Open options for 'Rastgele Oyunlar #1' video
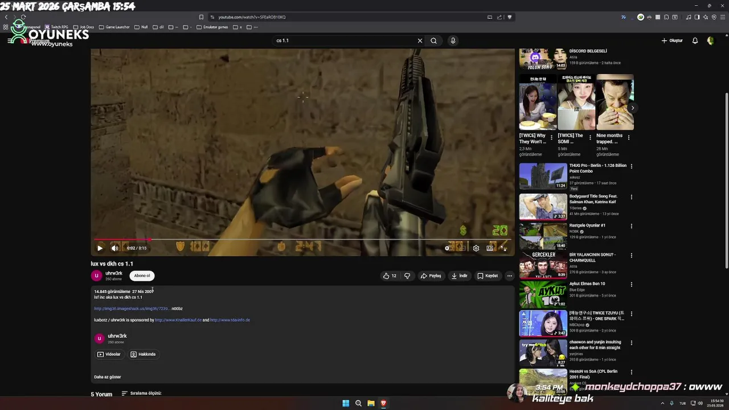729x410 pixels. point(631,226)
